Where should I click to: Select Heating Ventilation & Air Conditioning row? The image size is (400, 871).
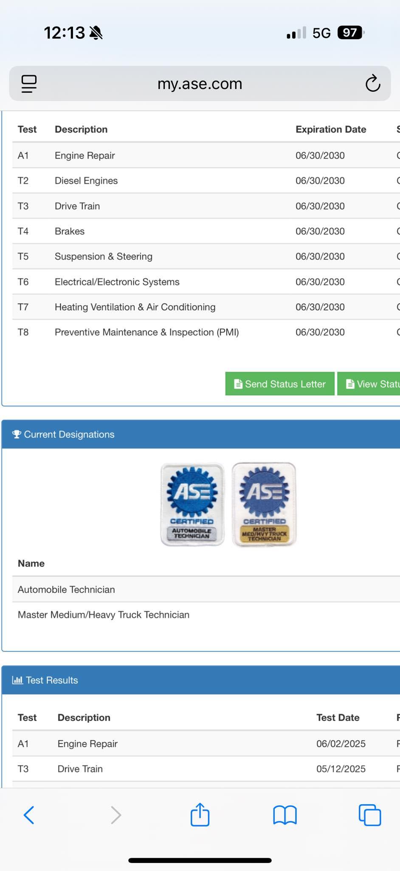point(206,307)
